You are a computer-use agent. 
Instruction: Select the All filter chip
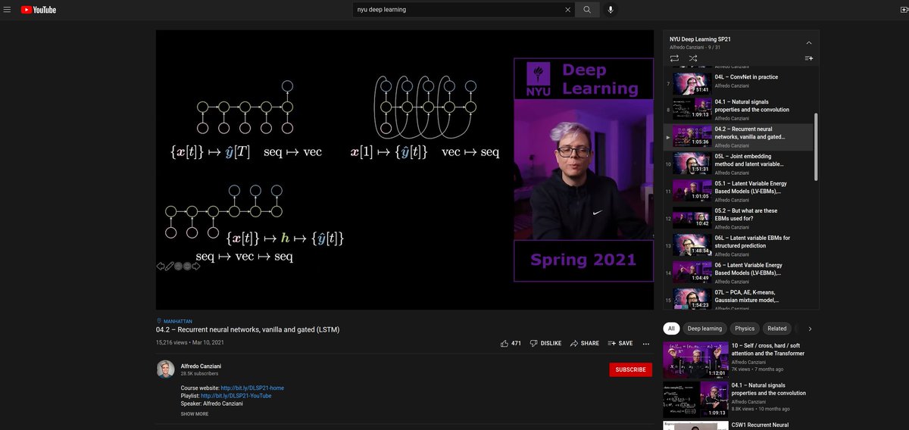(671, 329)
